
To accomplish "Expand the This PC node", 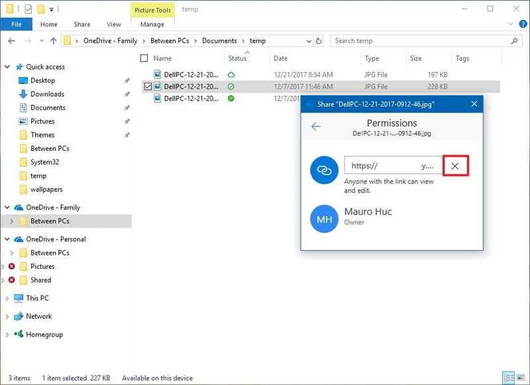I will click(7, 298).
